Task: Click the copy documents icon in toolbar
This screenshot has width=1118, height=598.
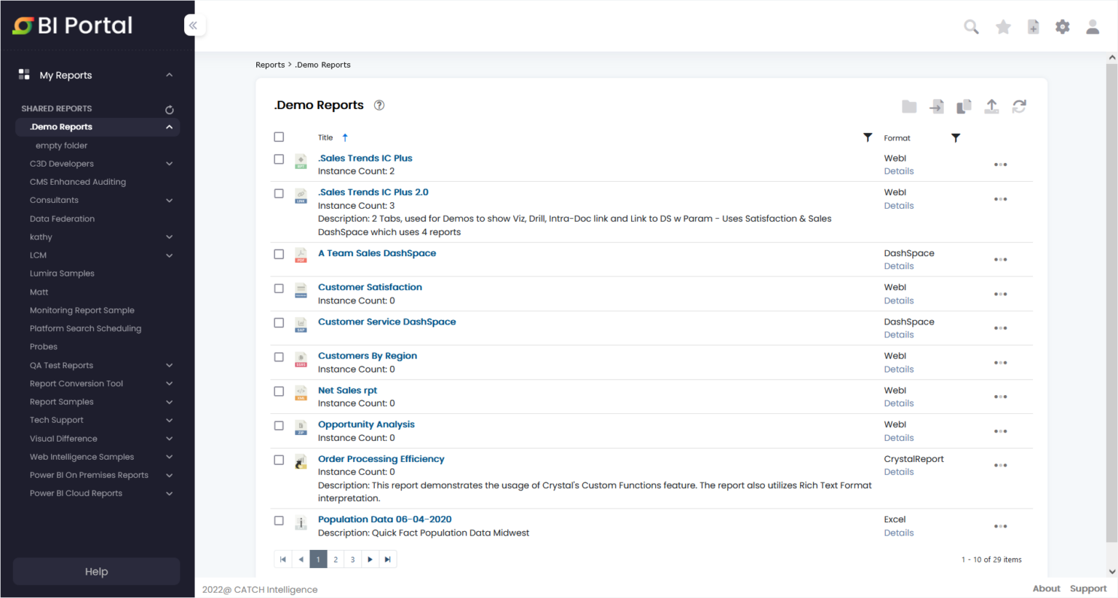Action: [964, 106]
